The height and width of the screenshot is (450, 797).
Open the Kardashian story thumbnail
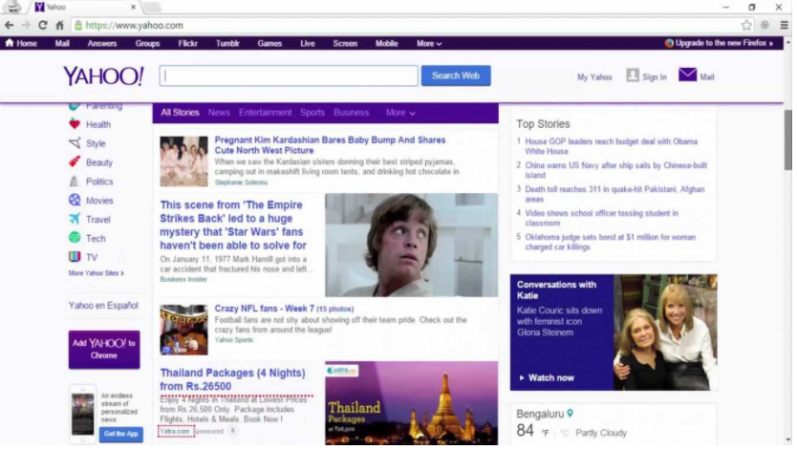[183, 161]
